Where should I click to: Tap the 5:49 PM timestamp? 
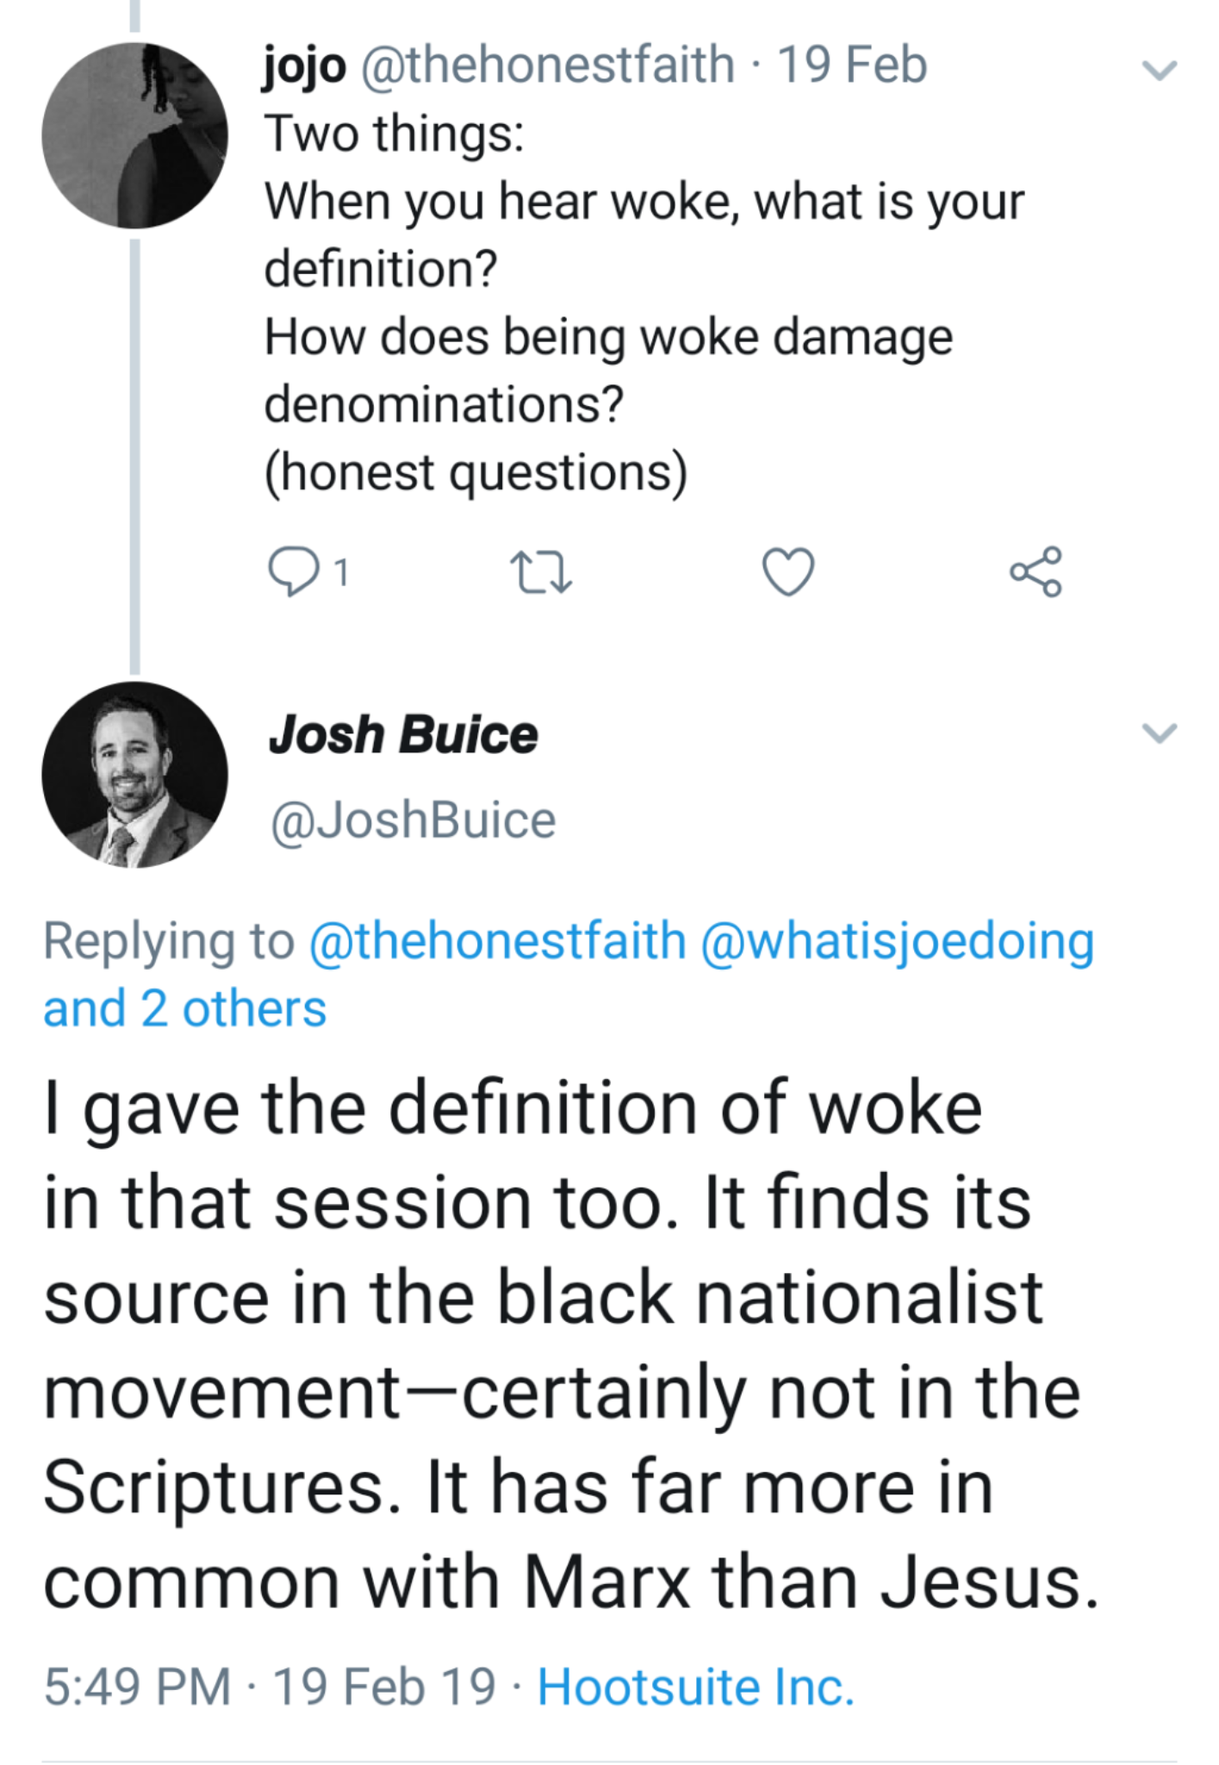138,1687
